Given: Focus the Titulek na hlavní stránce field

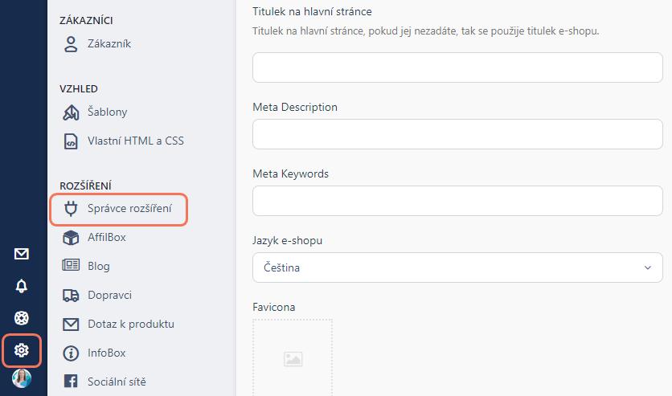Looking at the screenshot, I should pyautogui.click(x=457, y=67).
